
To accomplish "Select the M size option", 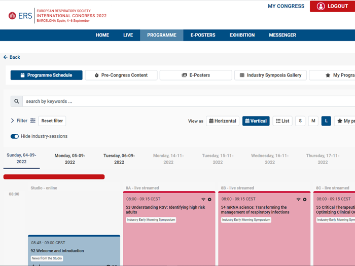I will (313, 121).
